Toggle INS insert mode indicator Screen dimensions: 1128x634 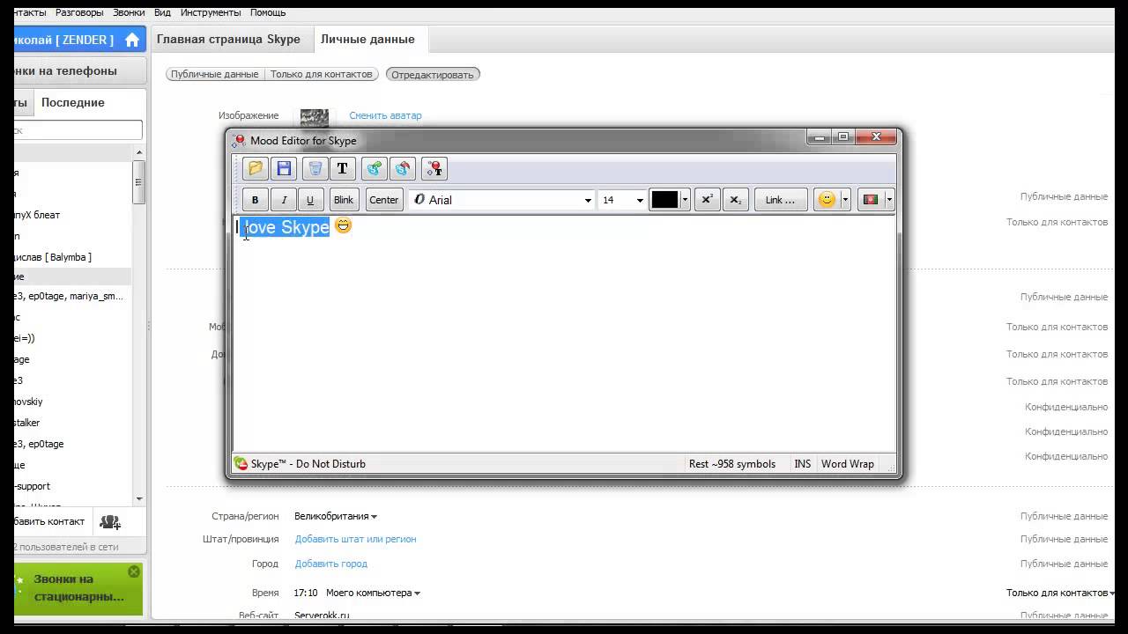[803, 464]
